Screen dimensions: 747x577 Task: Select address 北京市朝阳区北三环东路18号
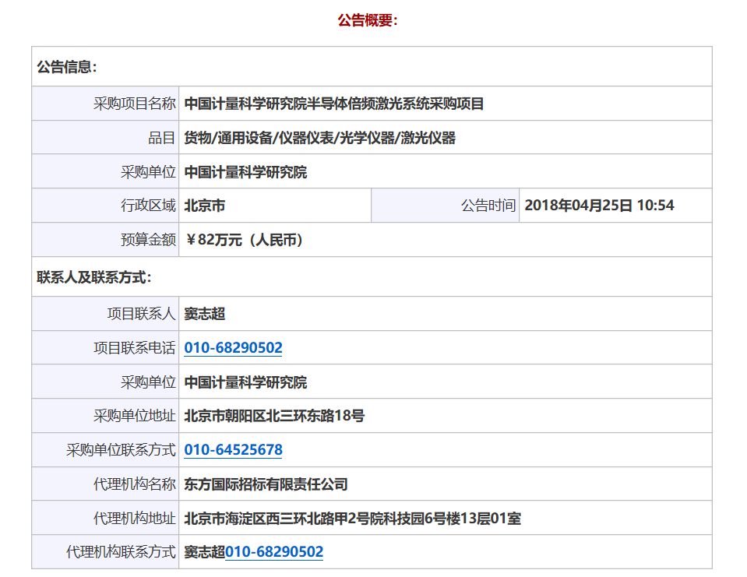[274, 416]
